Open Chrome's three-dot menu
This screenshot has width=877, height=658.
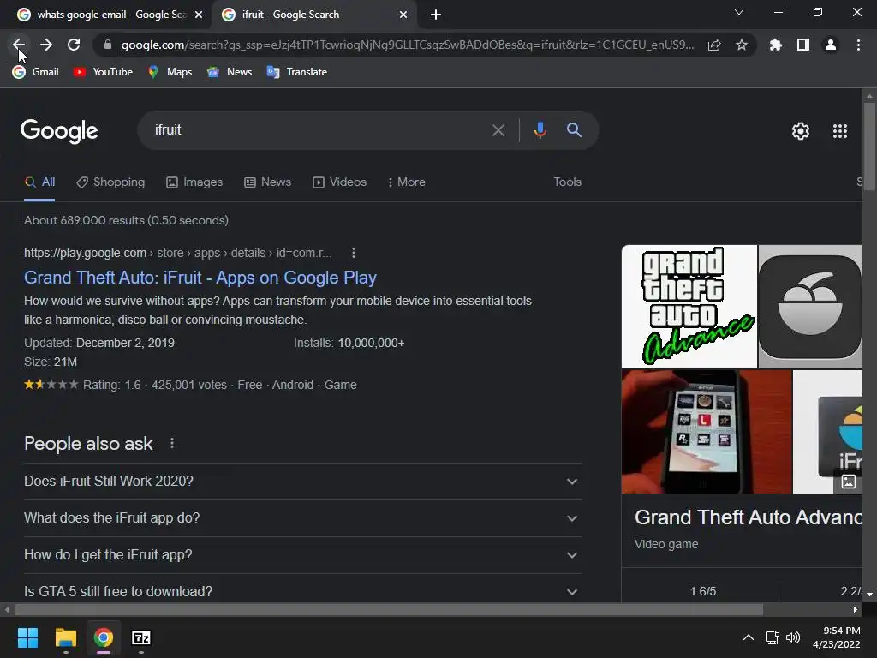858,45
